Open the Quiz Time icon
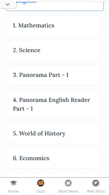The image size is (109, 195). click(x=41, y=183)
